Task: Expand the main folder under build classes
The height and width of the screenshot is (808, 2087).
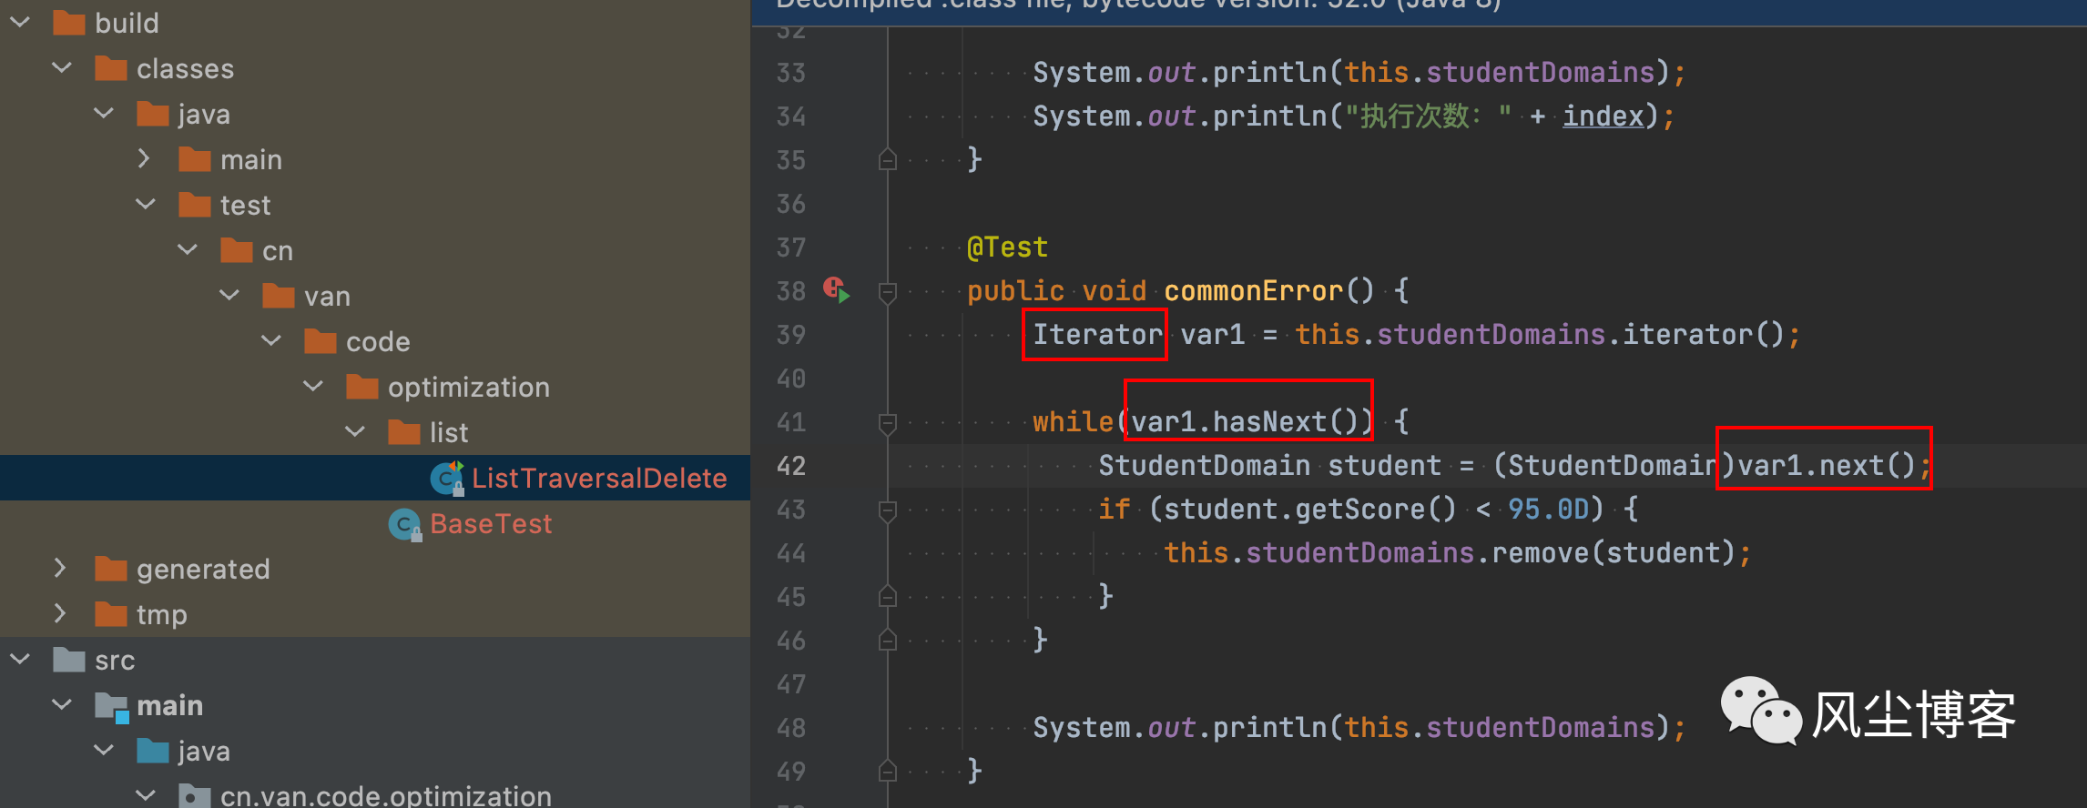Action: coord(145,158)
